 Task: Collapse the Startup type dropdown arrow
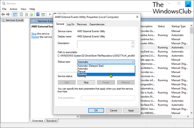click(133, 62)
